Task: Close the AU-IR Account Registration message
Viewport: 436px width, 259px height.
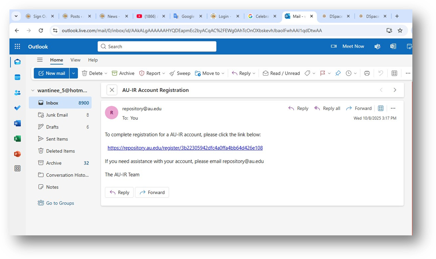Action: (112, 90)
